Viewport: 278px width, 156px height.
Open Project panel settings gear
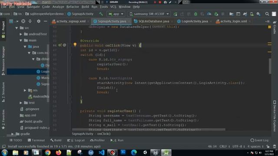click(39, 21)
